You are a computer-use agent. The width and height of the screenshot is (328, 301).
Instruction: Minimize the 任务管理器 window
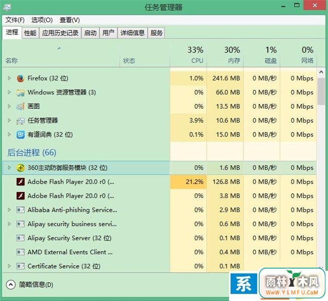[x=283, y=6]
